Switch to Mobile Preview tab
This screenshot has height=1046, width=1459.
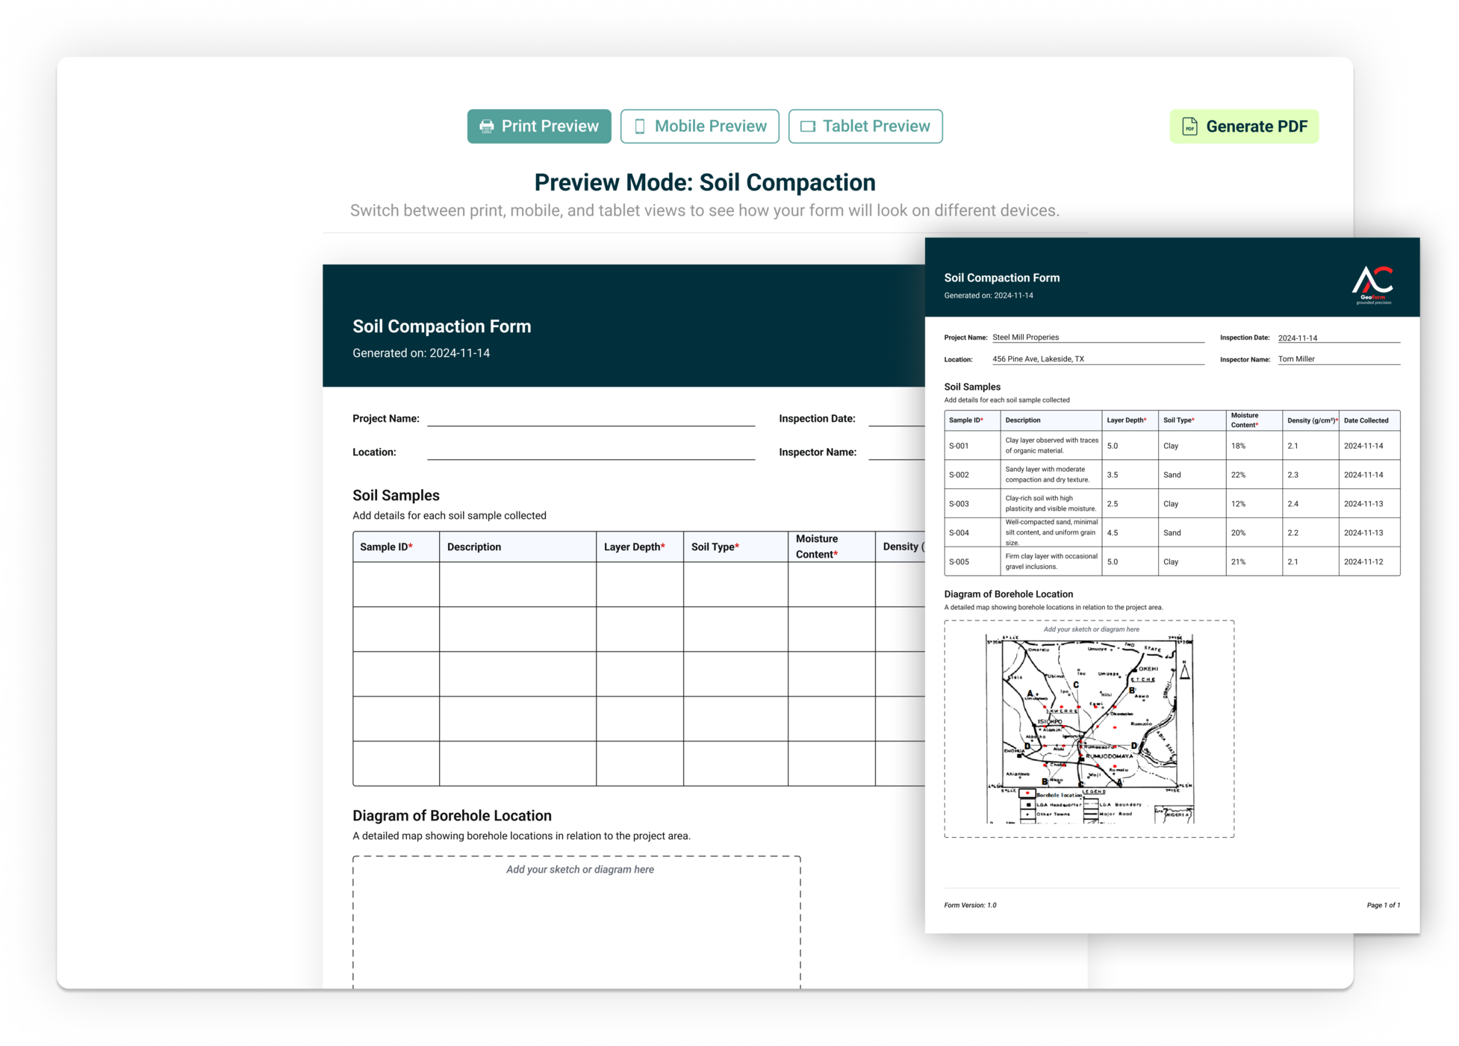pyautogui.click(x=699, y=126)
